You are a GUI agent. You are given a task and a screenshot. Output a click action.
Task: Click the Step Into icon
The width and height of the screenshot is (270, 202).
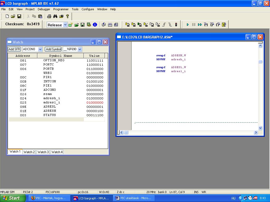coord(206,25)
